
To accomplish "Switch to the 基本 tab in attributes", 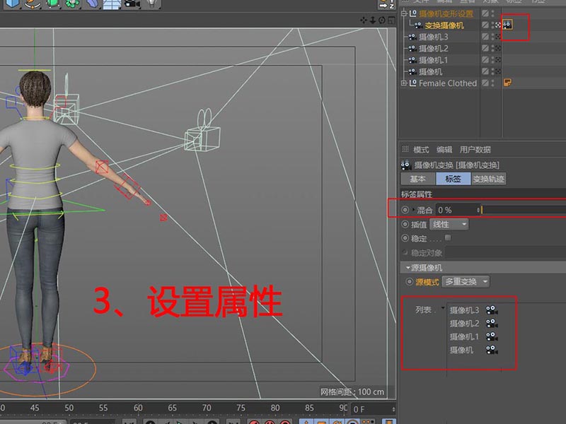I will tap(420, 178).
